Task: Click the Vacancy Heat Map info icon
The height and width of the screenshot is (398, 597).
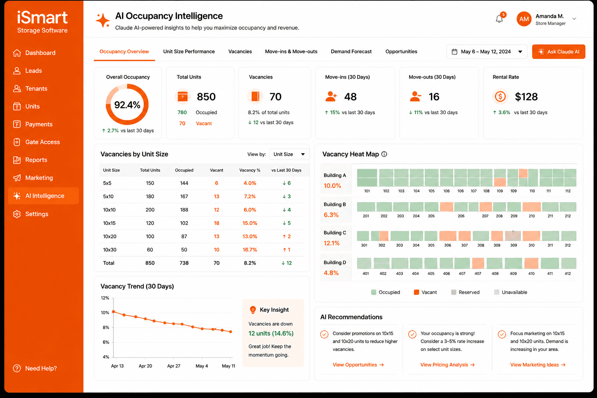Action: click(x=384, y=154)
